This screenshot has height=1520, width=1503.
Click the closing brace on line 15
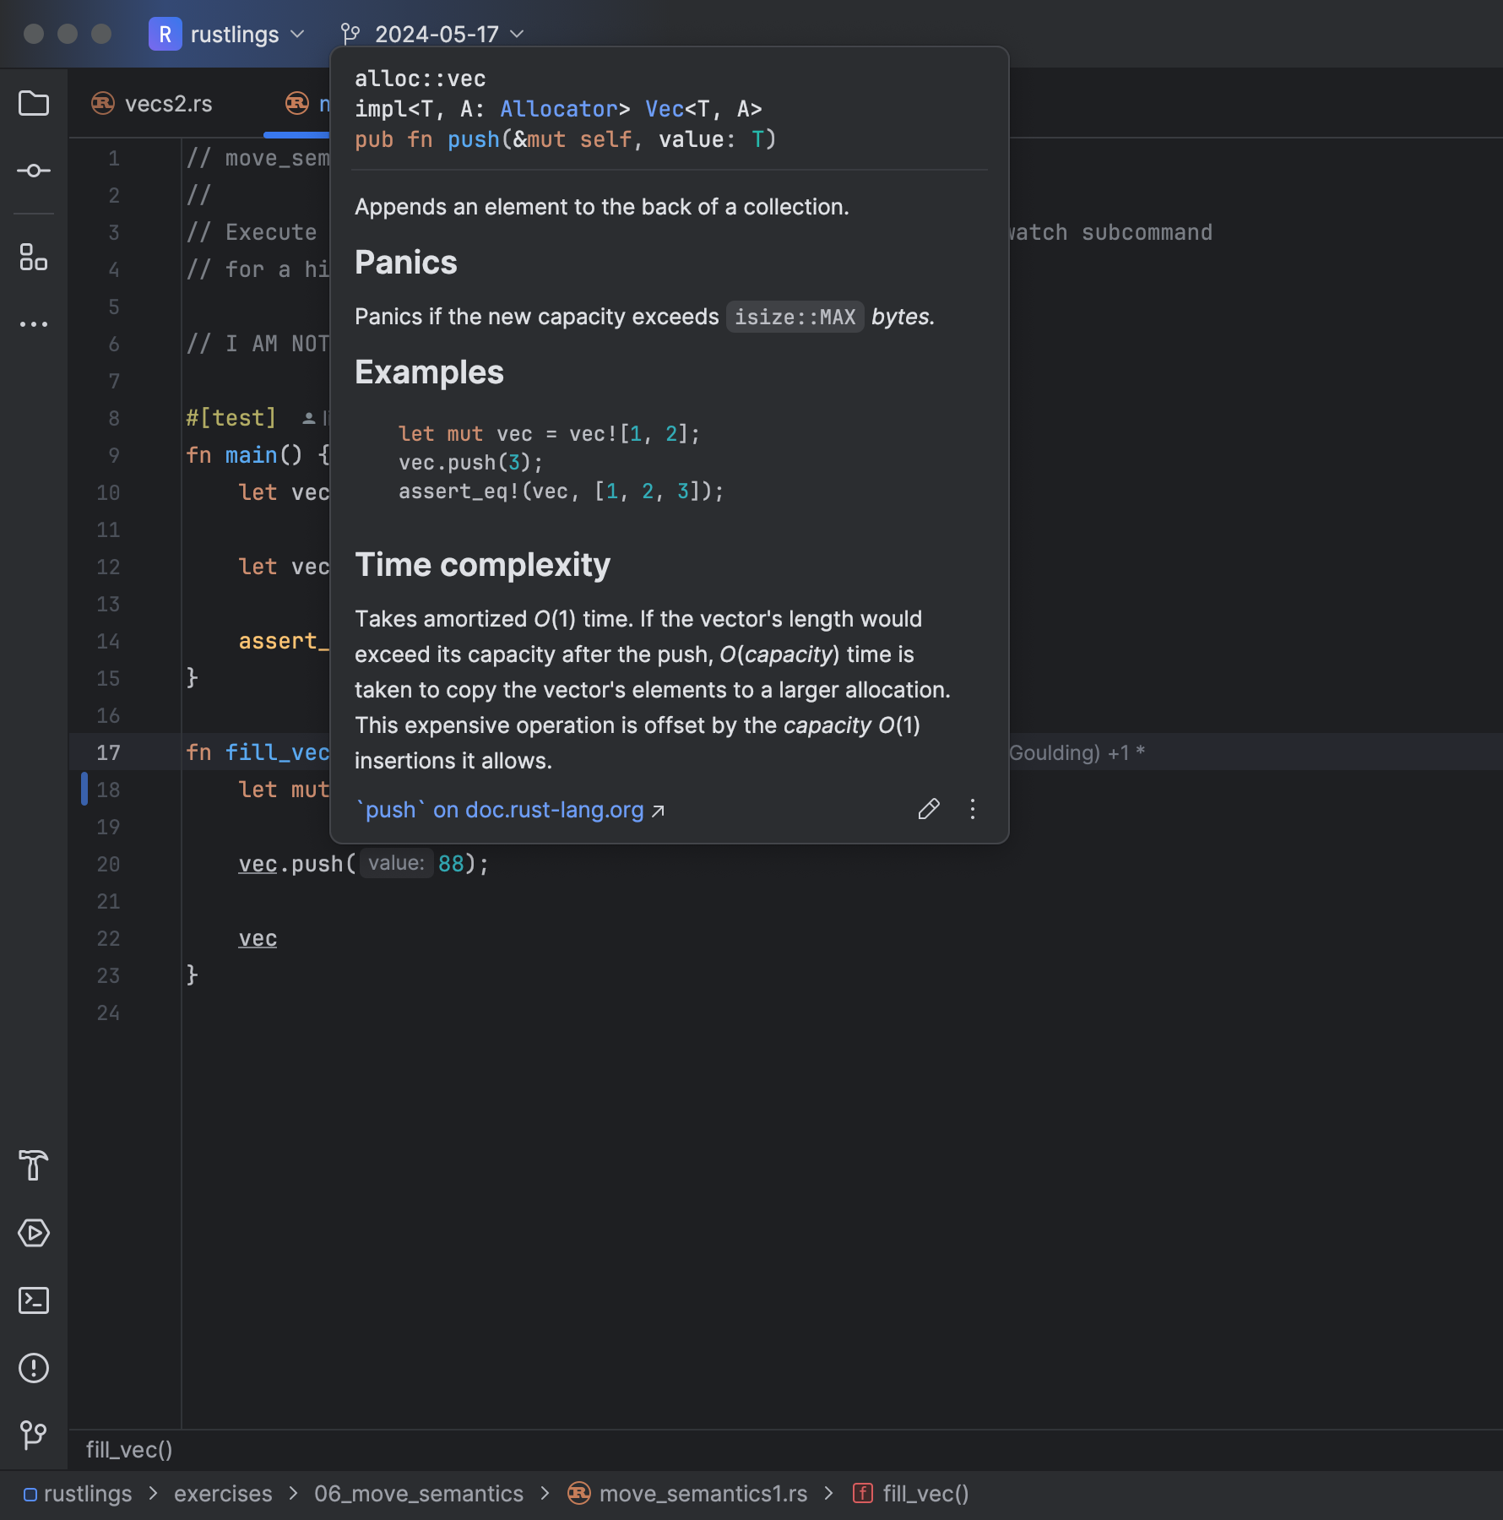tap(192, 678)
